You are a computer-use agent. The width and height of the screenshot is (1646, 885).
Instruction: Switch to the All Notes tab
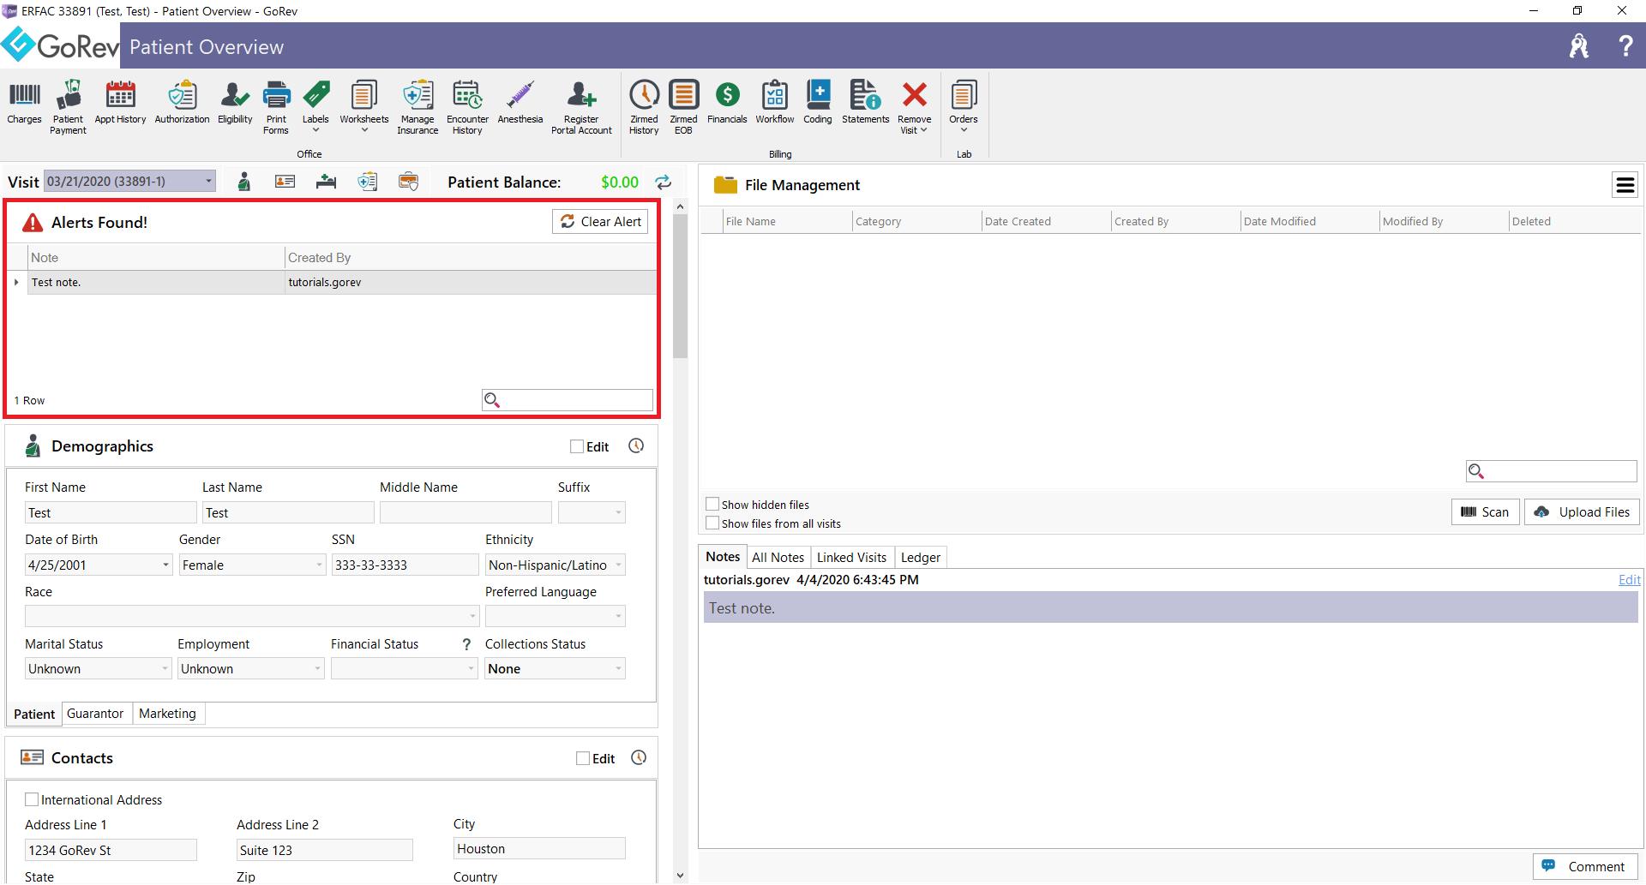pos(778,558)
